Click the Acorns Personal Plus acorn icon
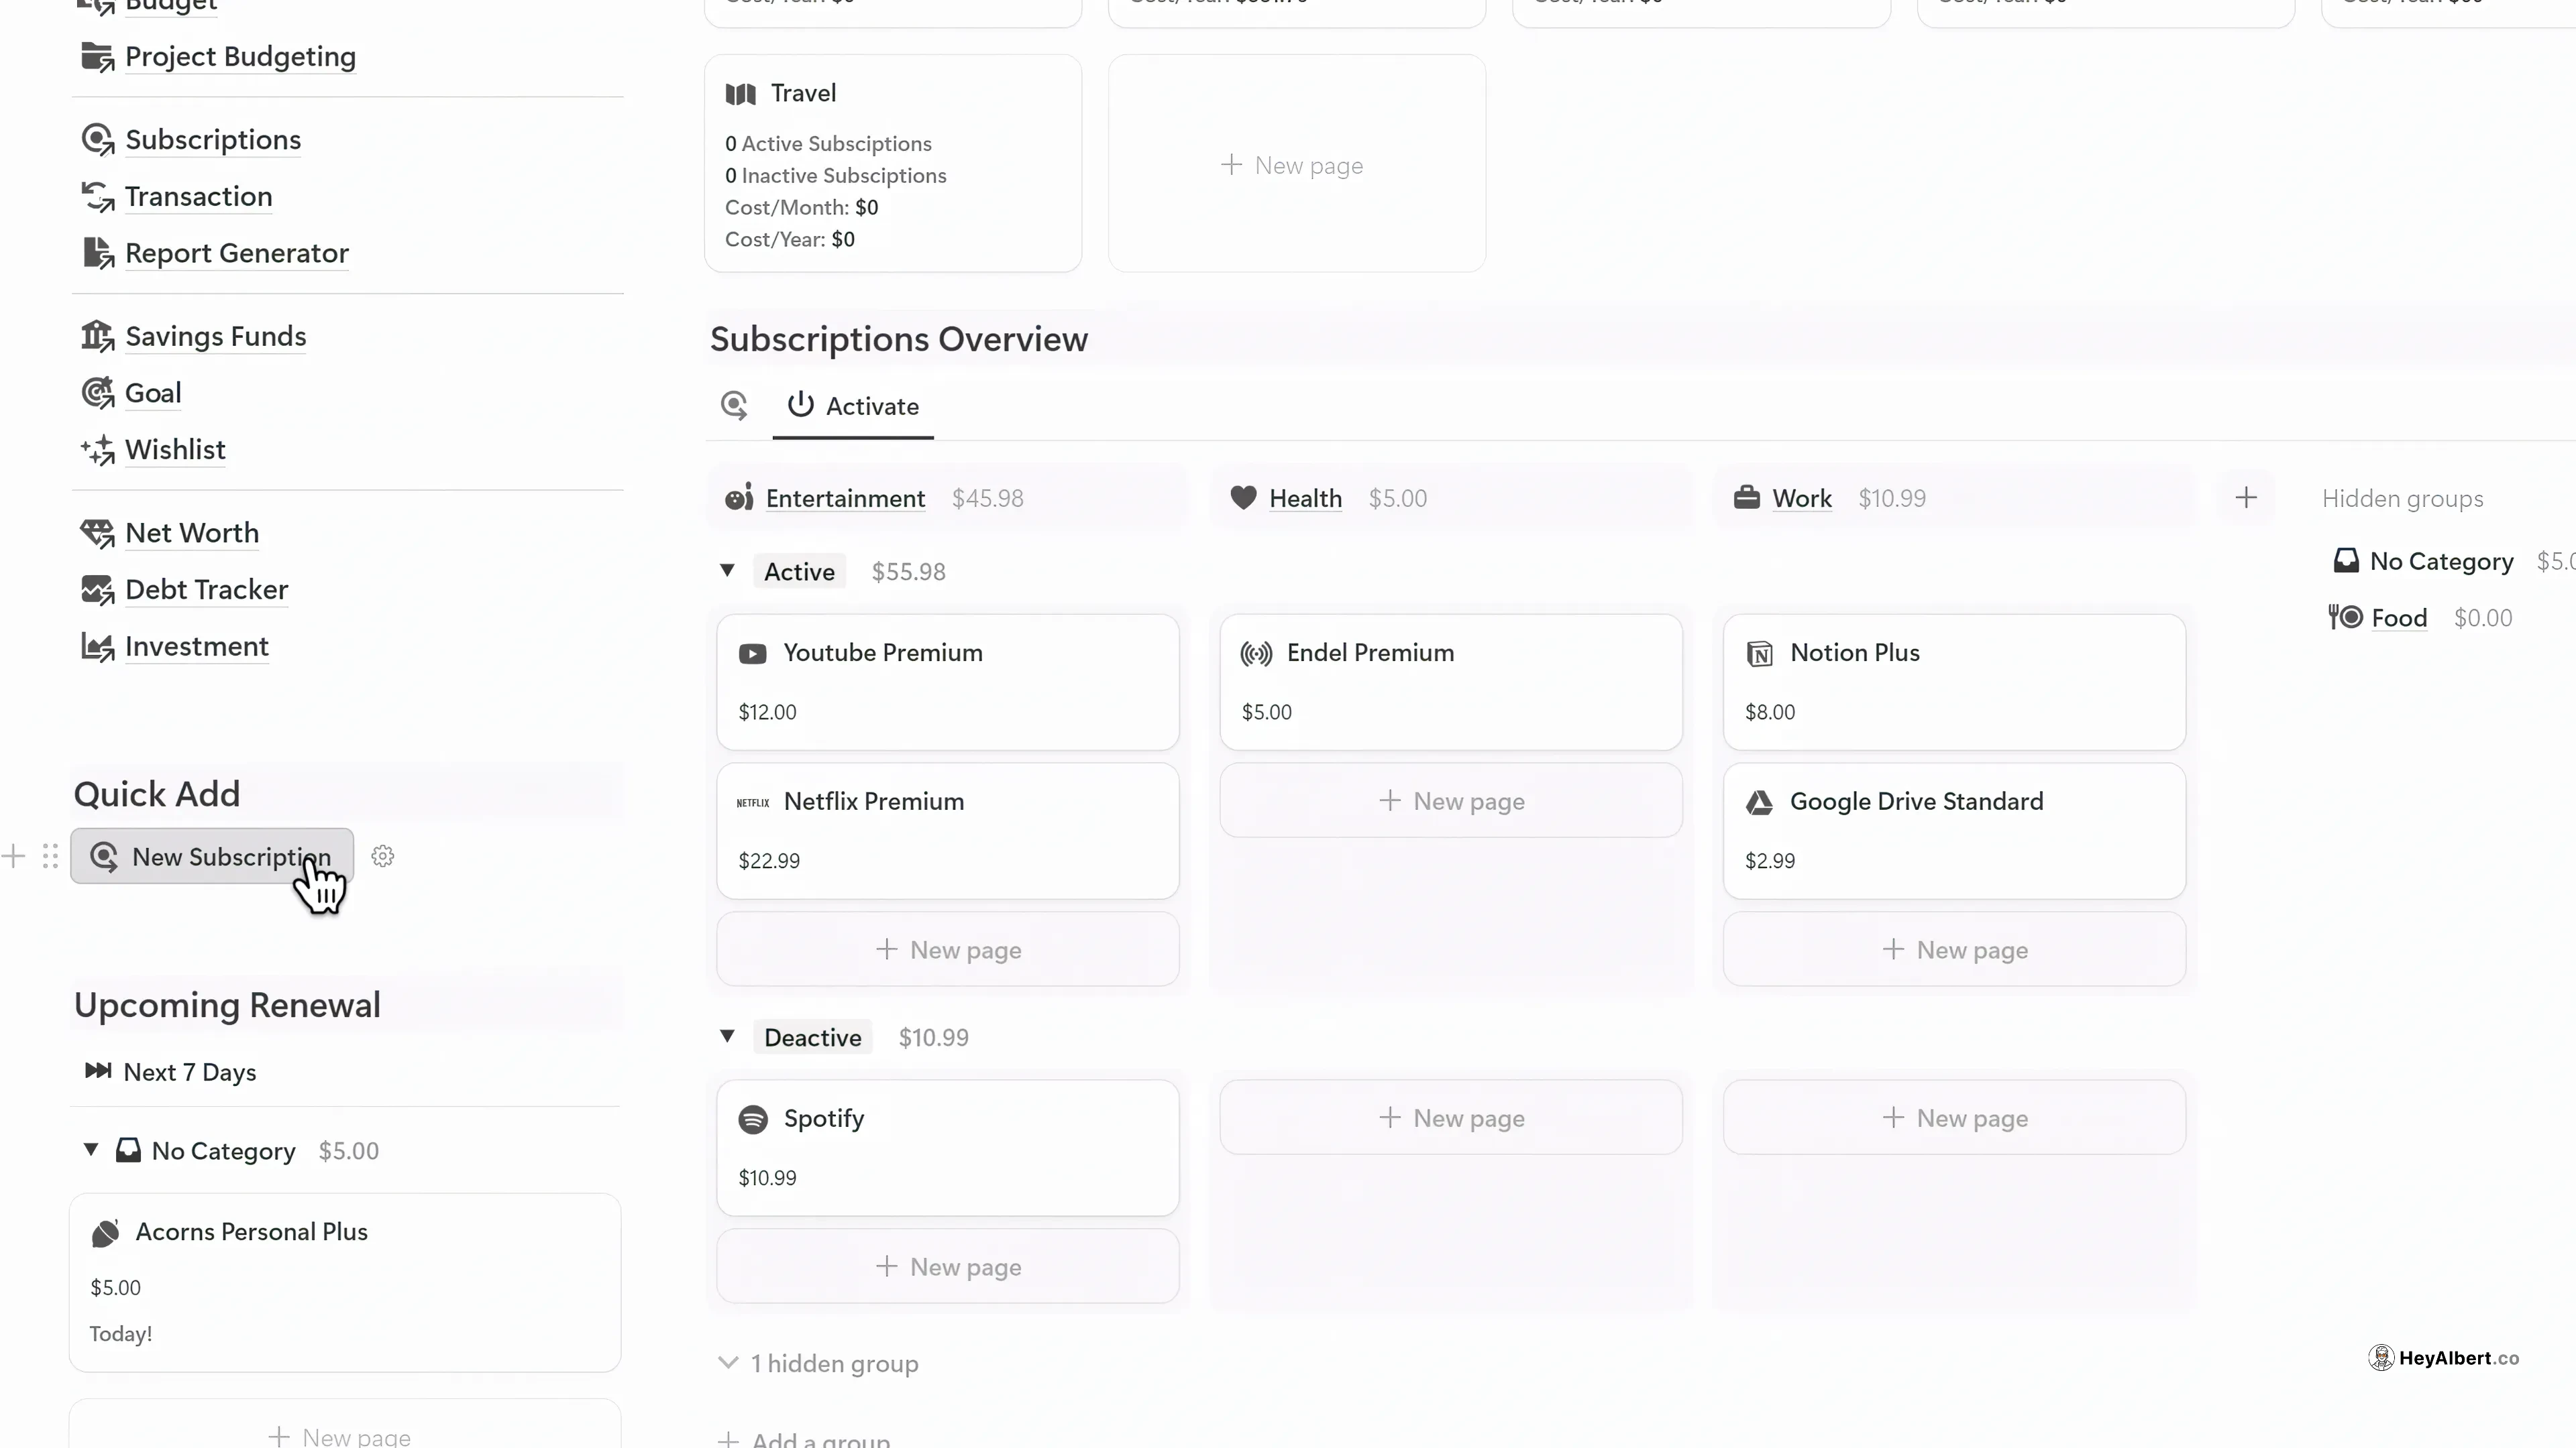Image resolution: width=2576 pixels, height=1448 pixels. pos(105,1233)
